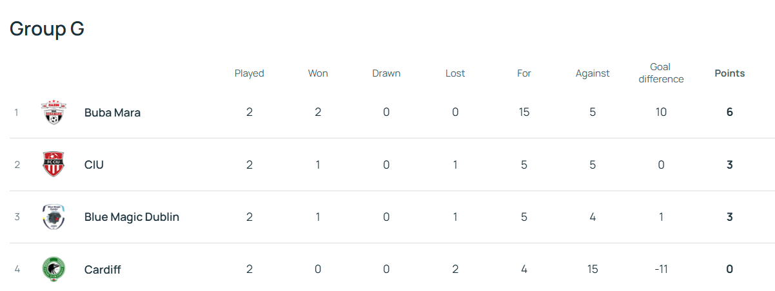Click the Group G heading
775x291 pixels.
tap(47, 29)
